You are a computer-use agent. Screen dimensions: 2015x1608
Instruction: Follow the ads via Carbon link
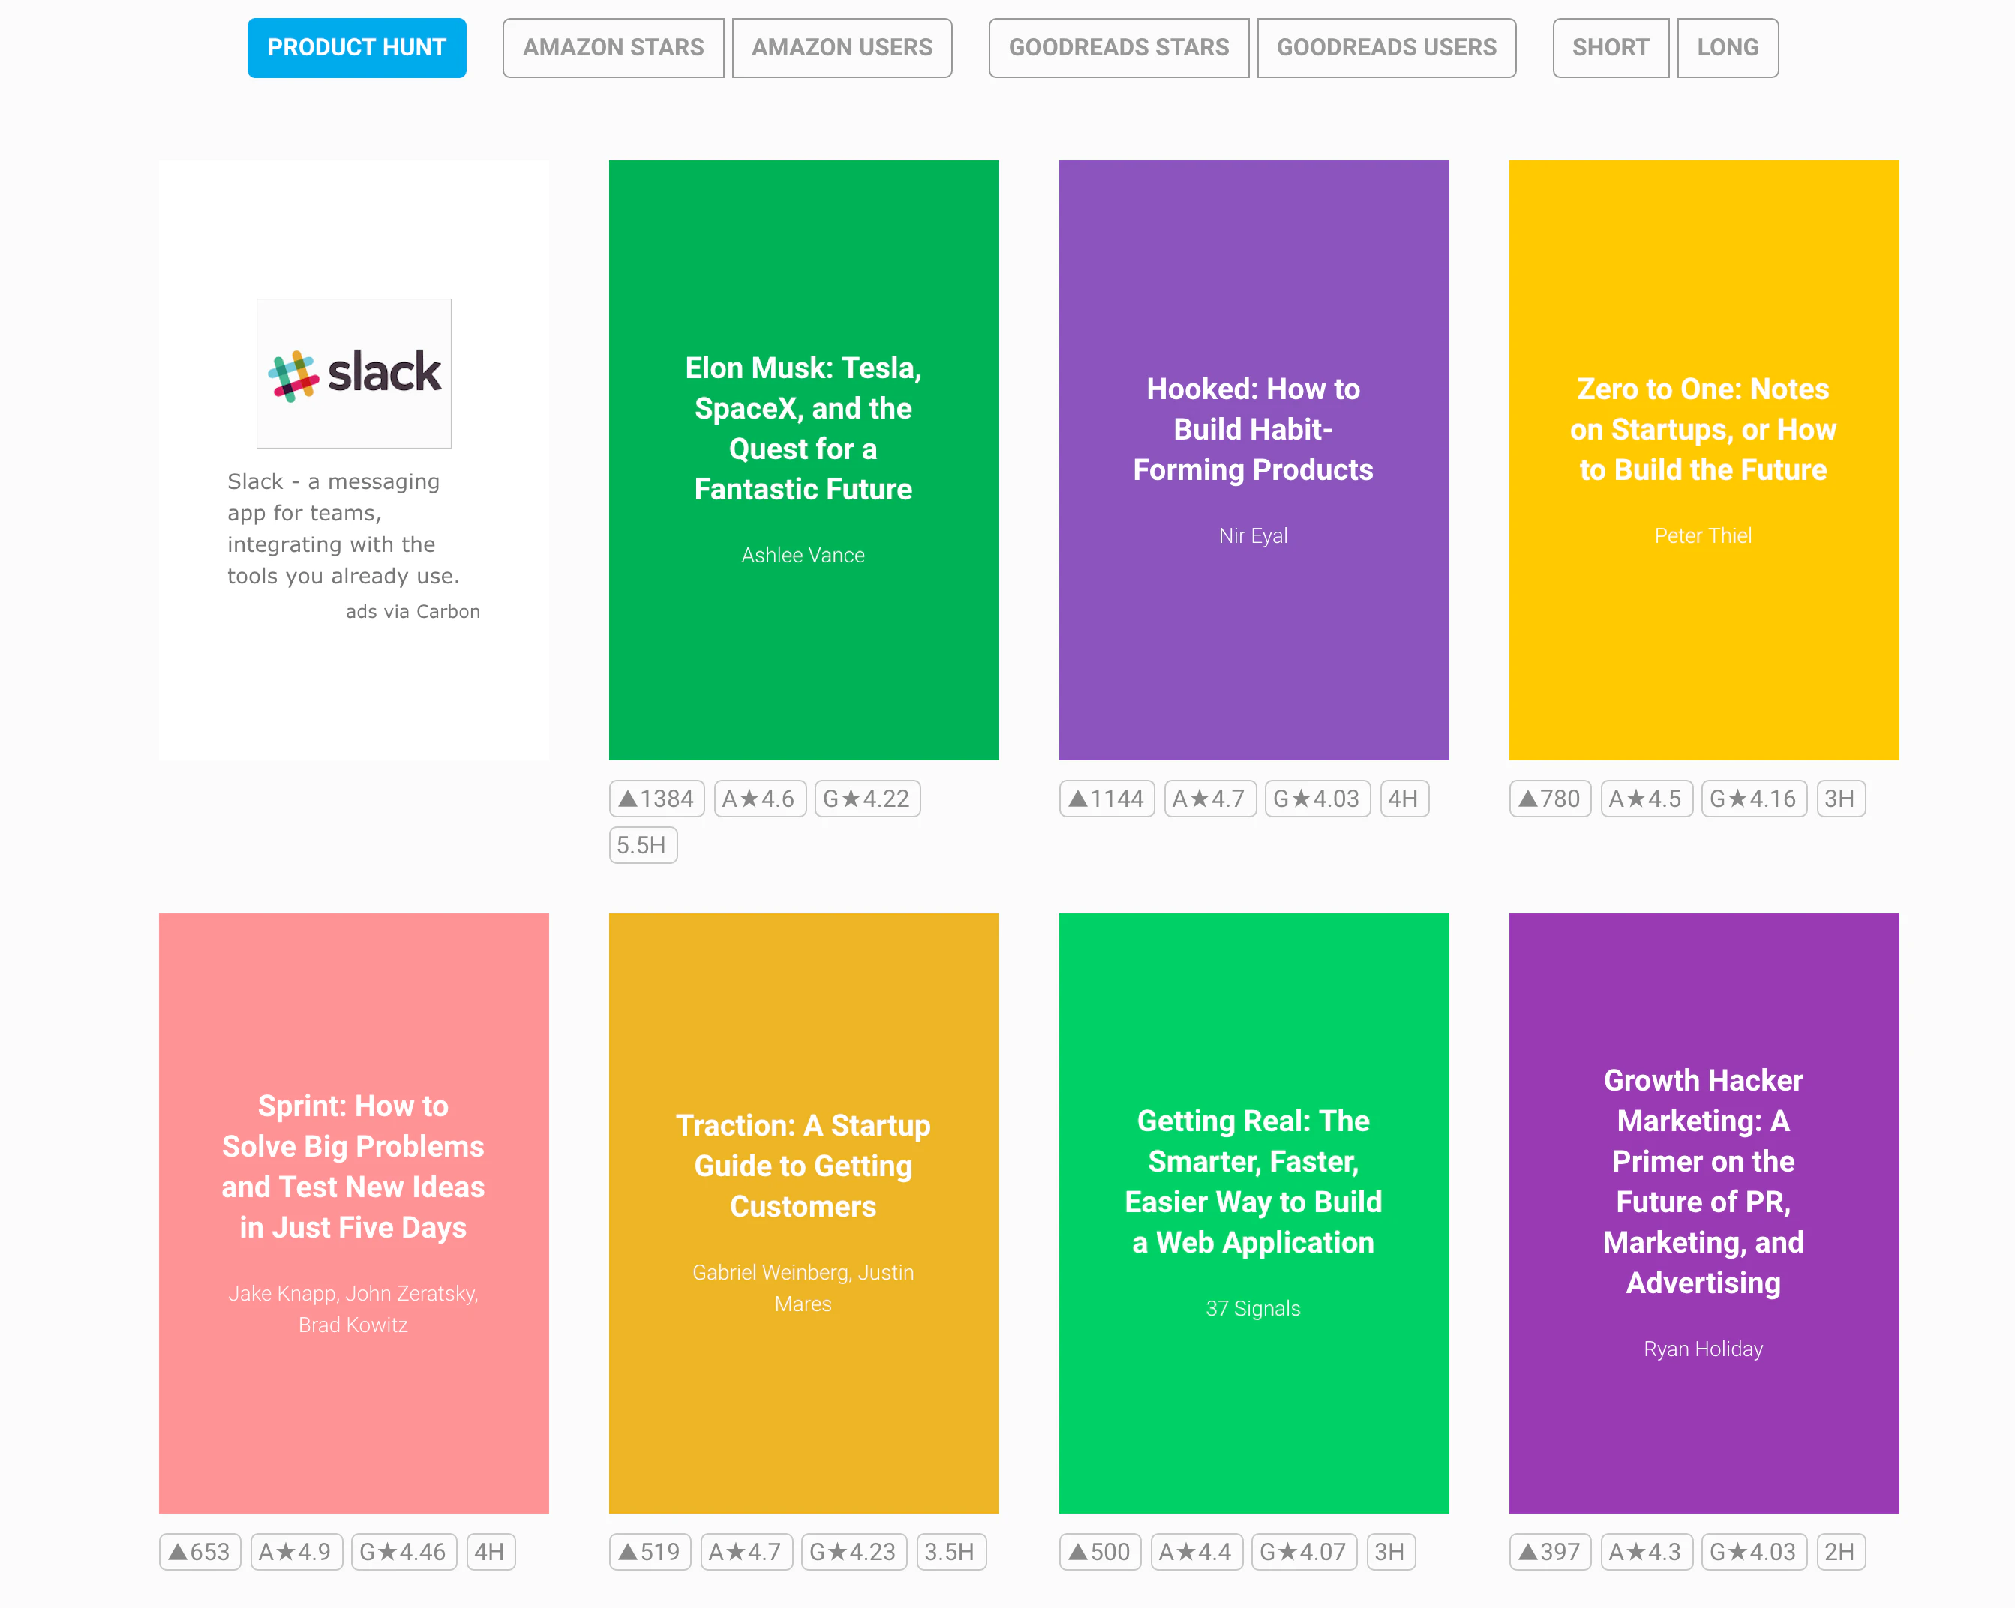412,612
